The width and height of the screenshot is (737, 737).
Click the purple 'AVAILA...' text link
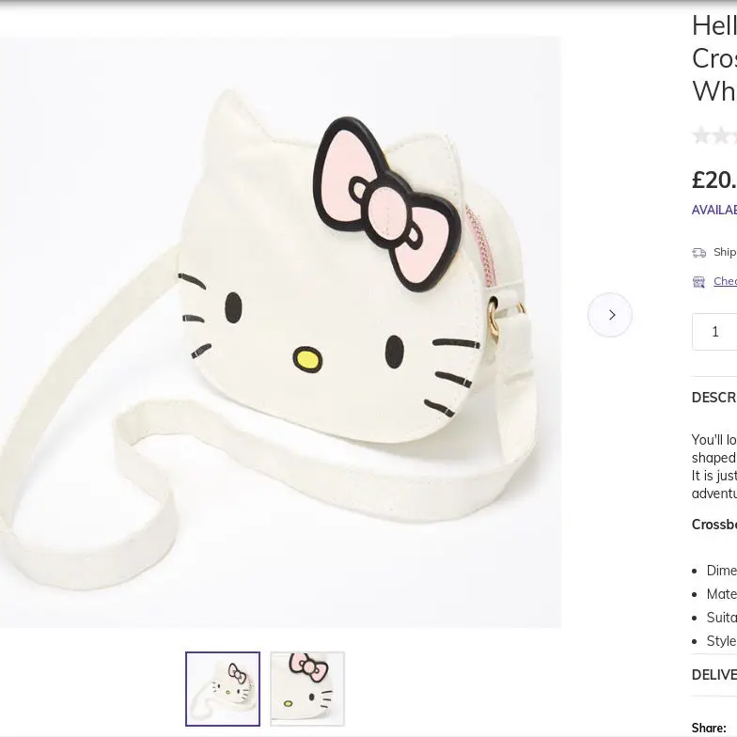point(714,210)
